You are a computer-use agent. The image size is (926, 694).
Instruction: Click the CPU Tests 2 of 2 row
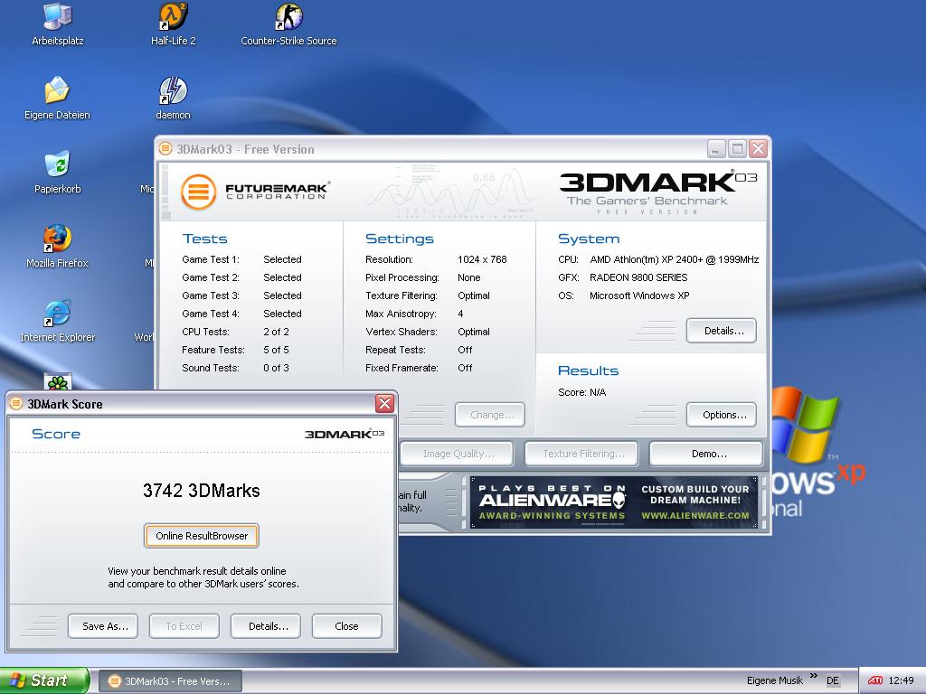[235, 332]
